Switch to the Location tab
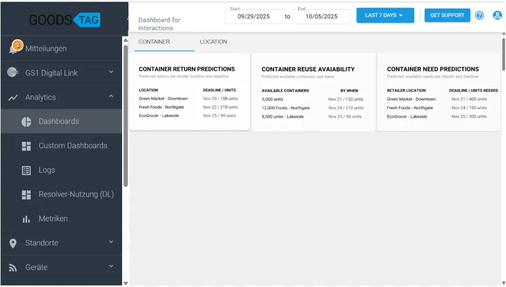This screenshot has width=506, height=287. tap(213, 42)
